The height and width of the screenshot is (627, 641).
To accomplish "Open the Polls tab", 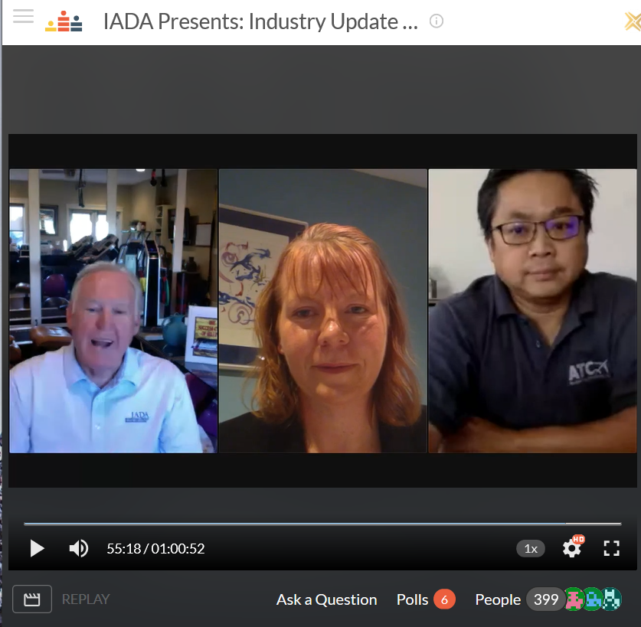I will (x=412, y=599).
